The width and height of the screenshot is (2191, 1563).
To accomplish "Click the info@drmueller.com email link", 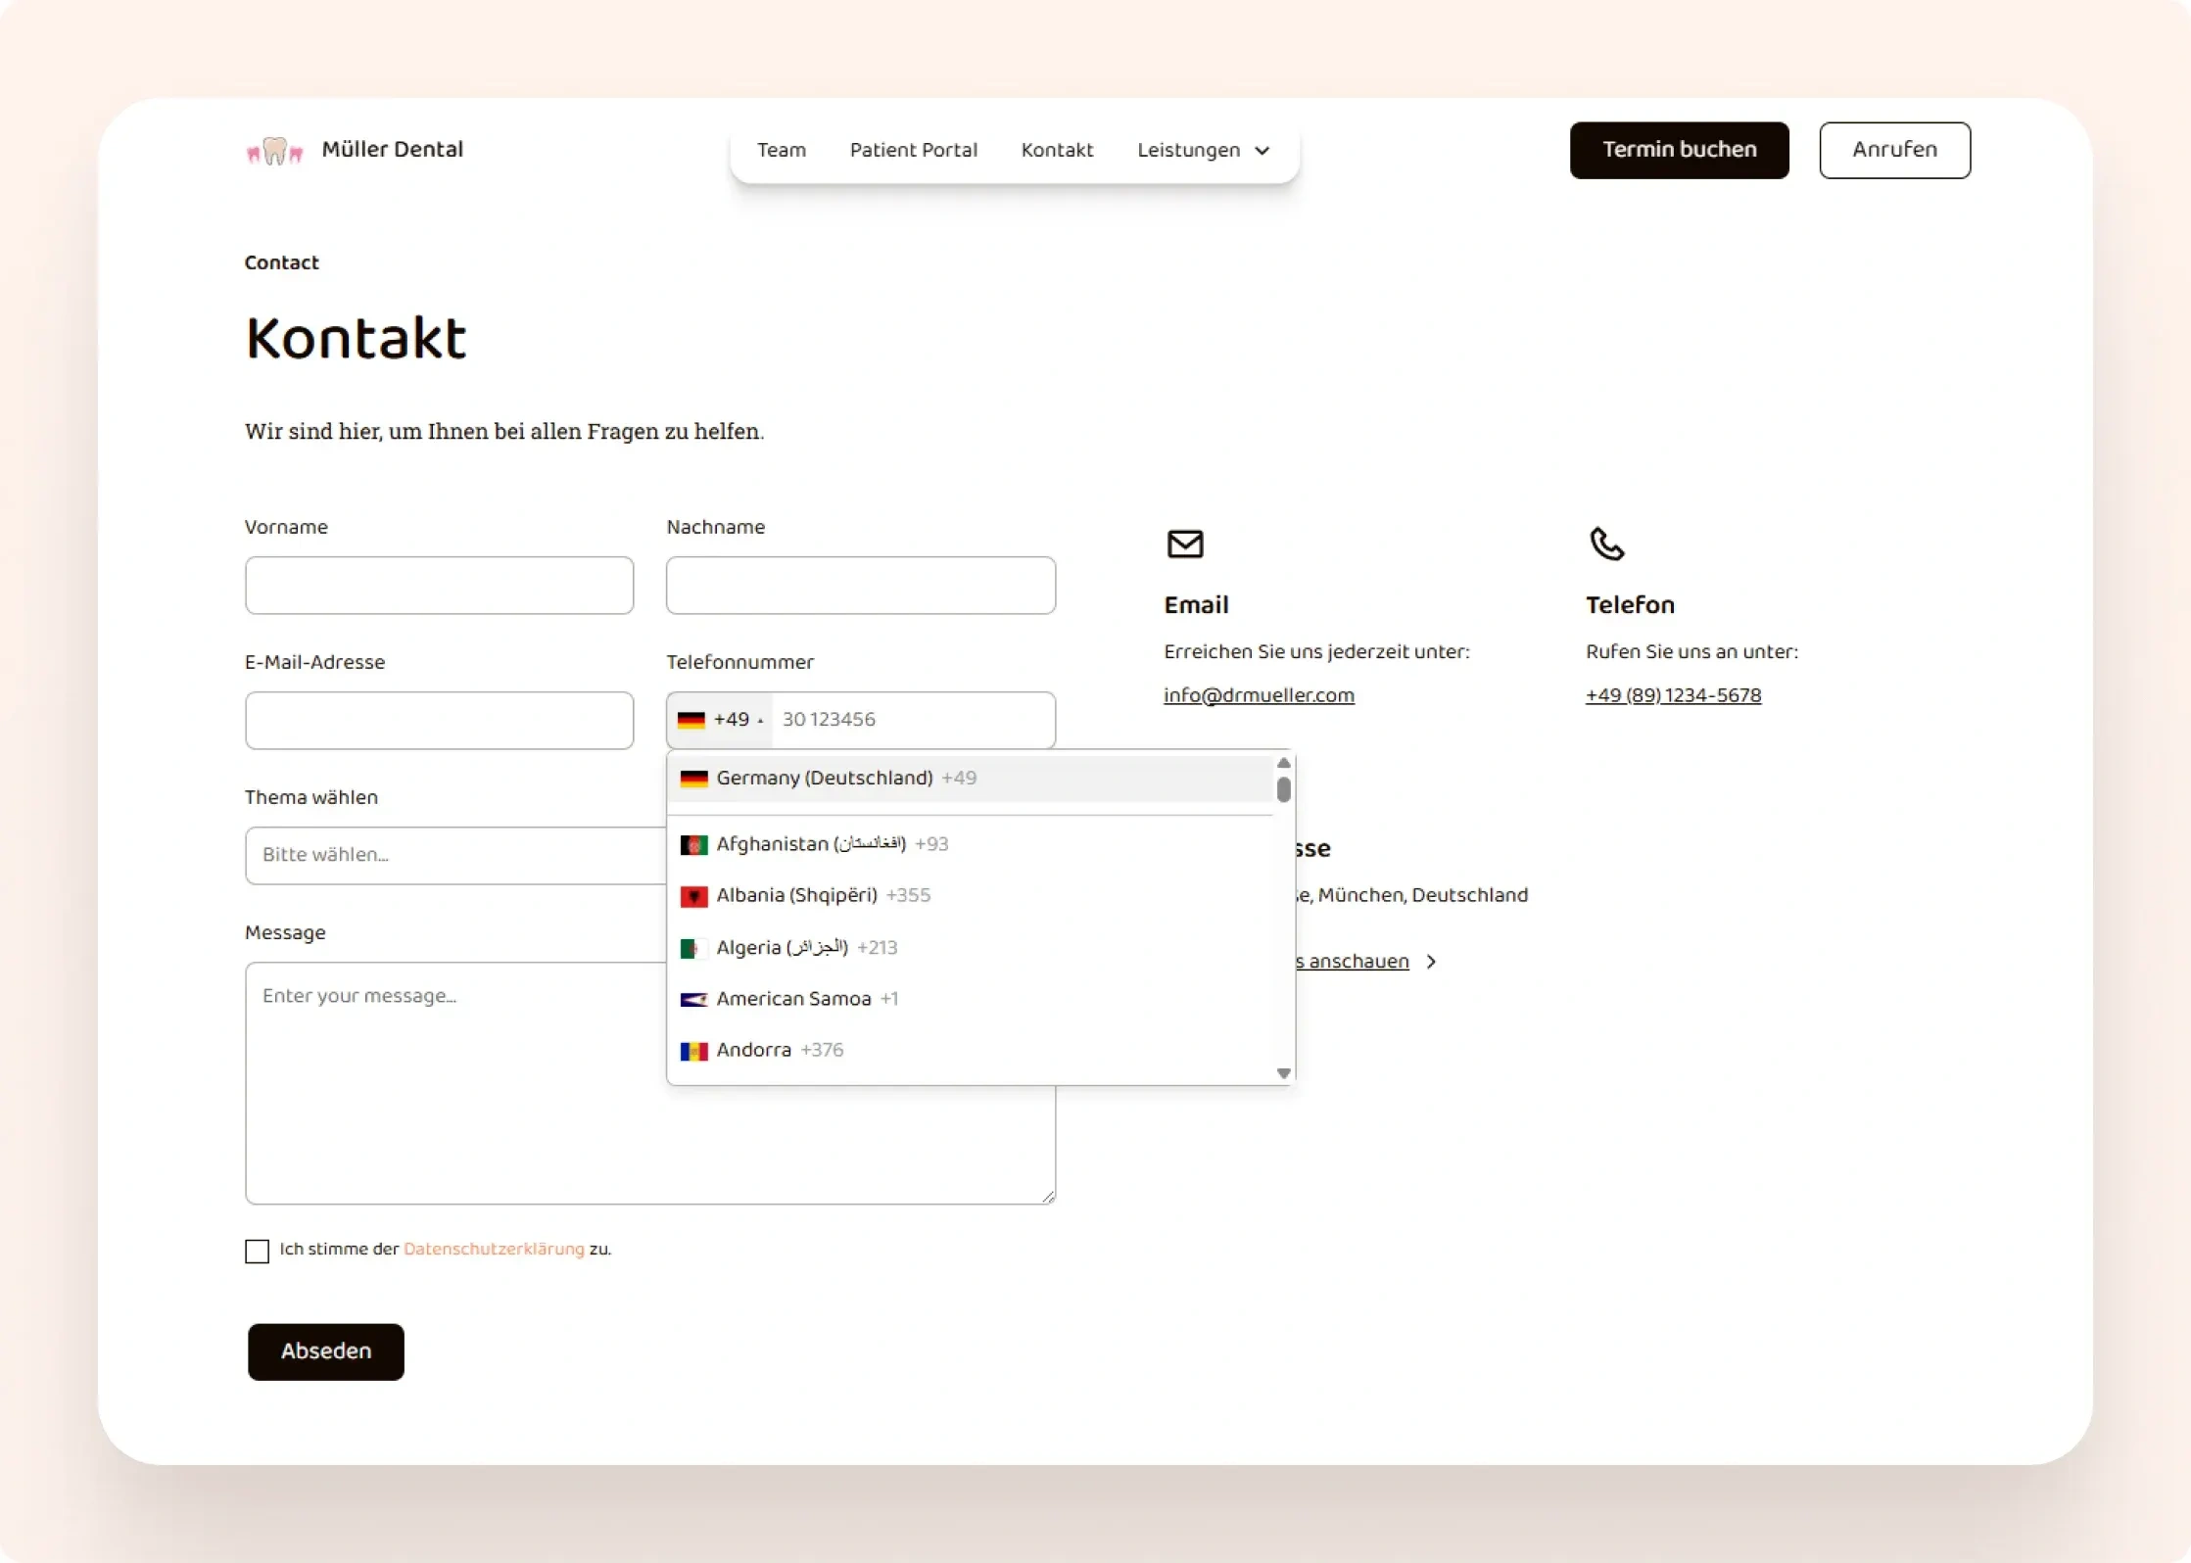I will [x=1258, y=695].
